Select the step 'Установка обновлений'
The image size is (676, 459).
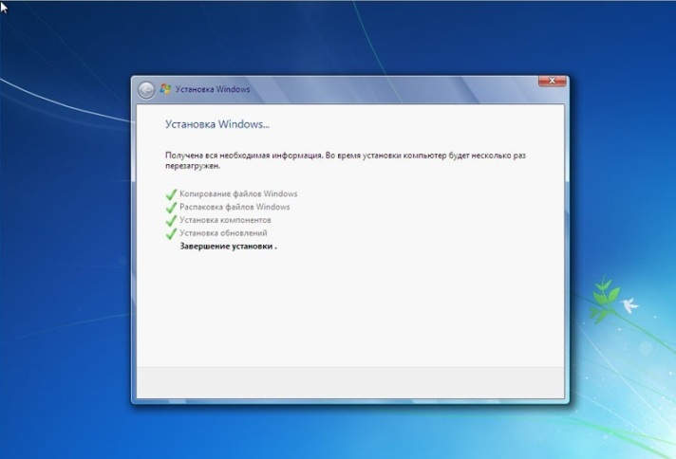click(x=223, y=233)
